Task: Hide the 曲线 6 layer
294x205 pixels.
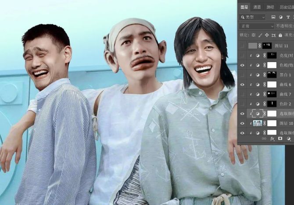Action: click(242, 84)
